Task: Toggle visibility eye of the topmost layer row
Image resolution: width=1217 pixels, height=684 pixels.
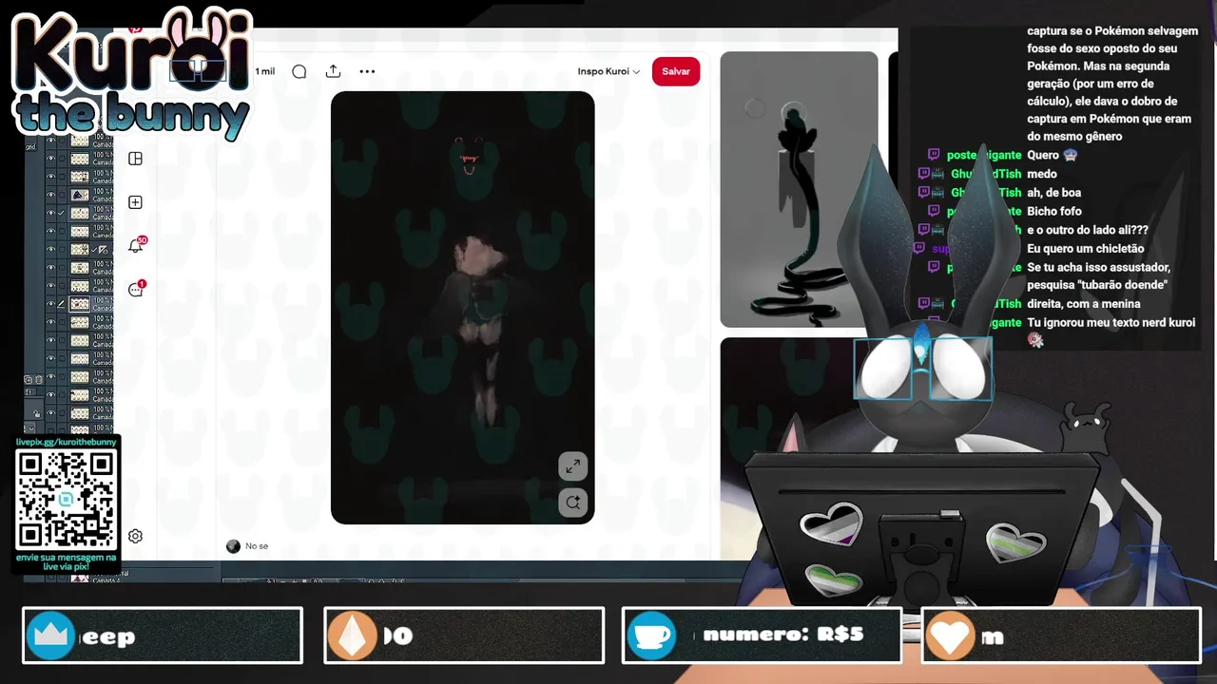Action: point(51,141)
